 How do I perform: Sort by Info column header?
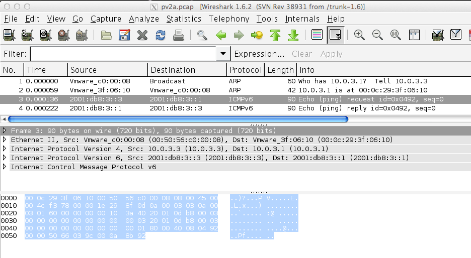tap(384, 70)
